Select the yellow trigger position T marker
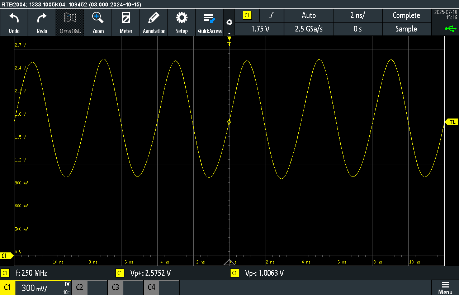This screenshot has height=295, width=459. pyautogui.click(x=229, y=42)
